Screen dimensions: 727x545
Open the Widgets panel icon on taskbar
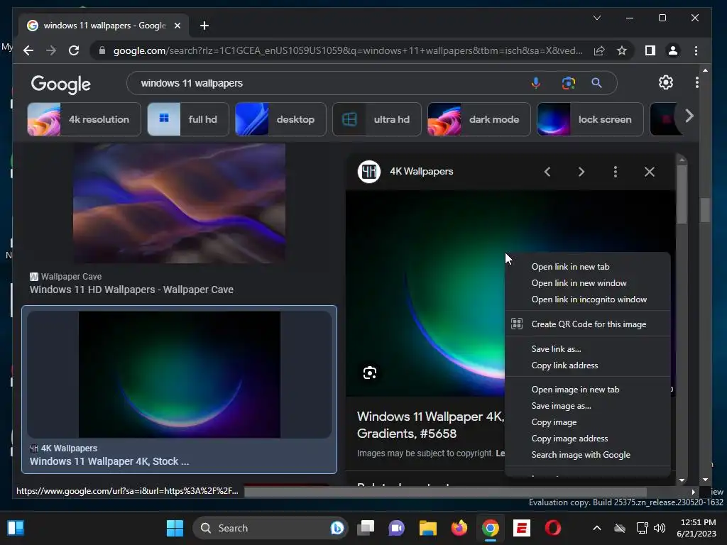[x=16, y=528]
